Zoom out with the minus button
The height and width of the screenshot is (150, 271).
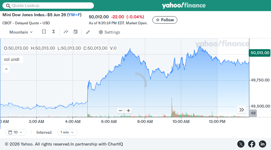[121, 111]
